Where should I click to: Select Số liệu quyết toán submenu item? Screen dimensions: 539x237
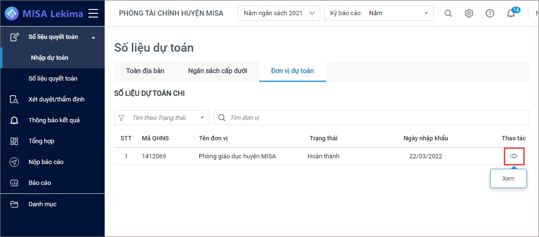pyautogui.click(x=52, y=79)
